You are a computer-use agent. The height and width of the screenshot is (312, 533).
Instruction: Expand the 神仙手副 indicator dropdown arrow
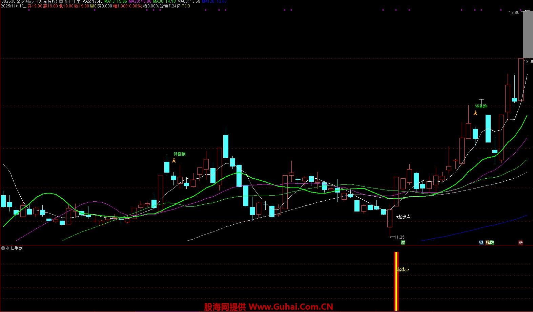(3, 248)
